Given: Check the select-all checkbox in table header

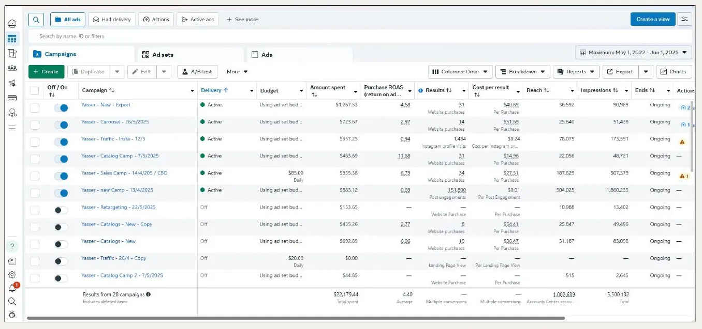Looking at the screenshot, I should point(34,91).
